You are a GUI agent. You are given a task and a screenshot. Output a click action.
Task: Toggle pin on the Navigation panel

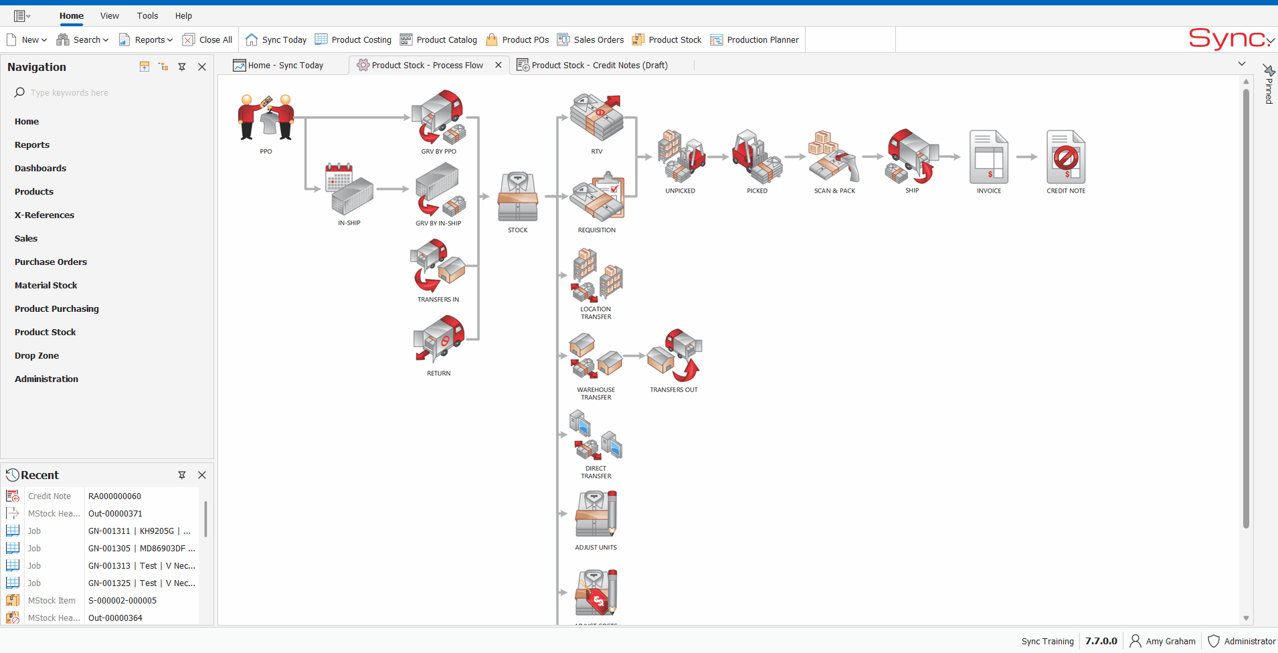pyautogui.click(x=182, y=67)
